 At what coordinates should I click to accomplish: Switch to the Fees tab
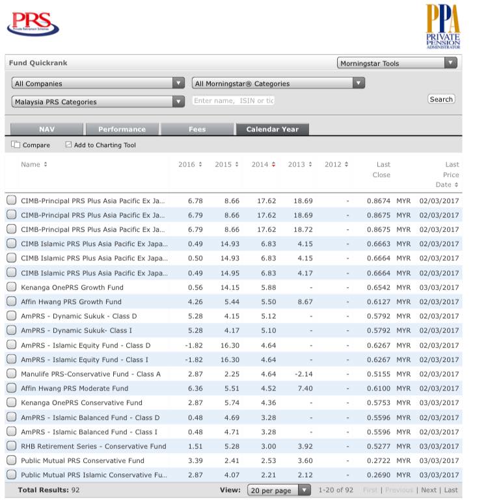[x=197, y=129]
